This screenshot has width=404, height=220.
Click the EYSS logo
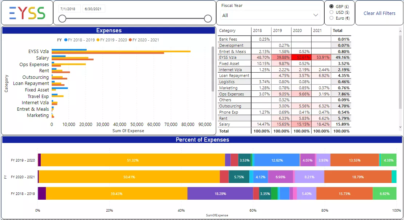27,13
